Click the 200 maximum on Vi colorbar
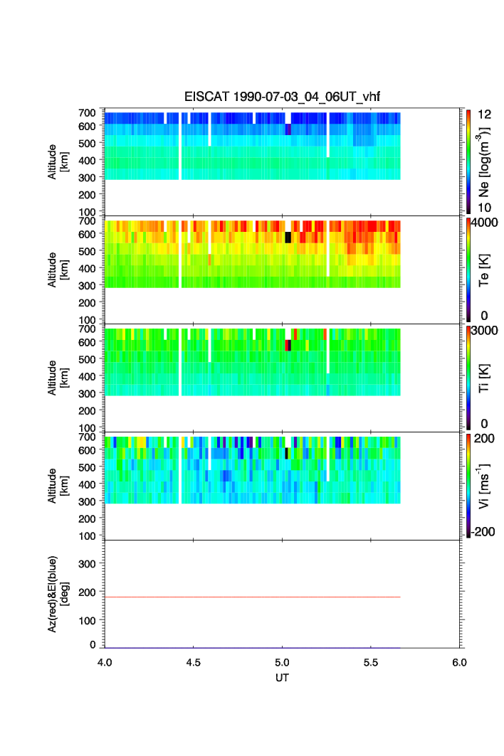 [x=484, y=438]
